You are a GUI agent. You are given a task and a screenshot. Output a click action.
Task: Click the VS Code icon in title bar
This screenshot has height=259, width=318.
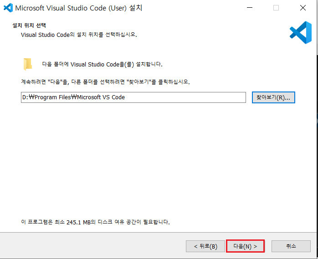point(8,8)
